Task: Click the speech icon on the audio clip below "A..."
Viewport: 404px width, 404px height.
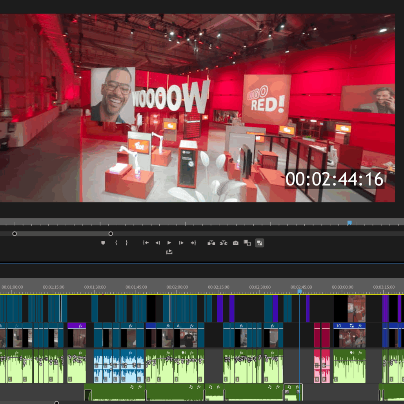Action: point(184,353)
